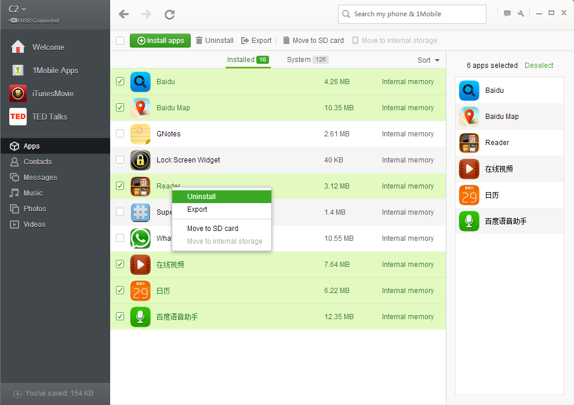Open Music in the sidebar

(x=55, y=193)
